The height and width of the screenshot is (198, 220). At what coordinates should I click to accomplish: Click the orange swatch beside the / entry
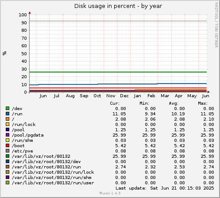[8, 119]
